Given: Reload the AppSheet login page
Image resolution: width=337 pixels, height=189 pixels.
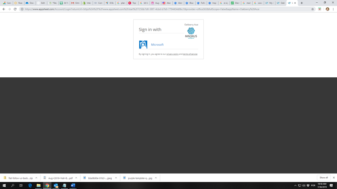Looking at the screenshot, I should pyautogui.click(x=15, y=9).
